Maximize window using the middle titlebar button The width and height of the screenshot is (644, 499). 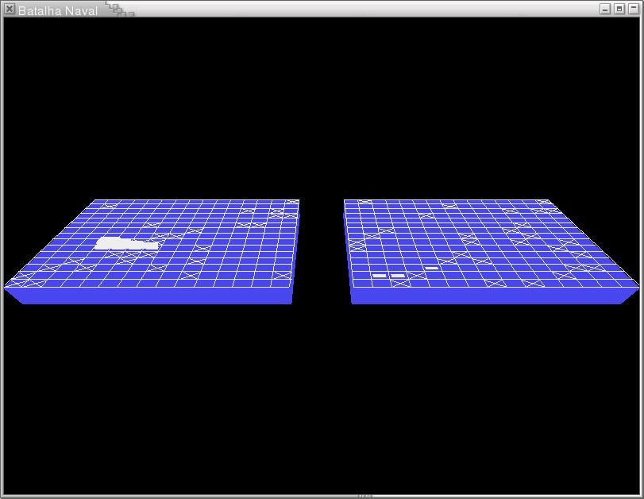pyautogui.click(x=619, y=9)
